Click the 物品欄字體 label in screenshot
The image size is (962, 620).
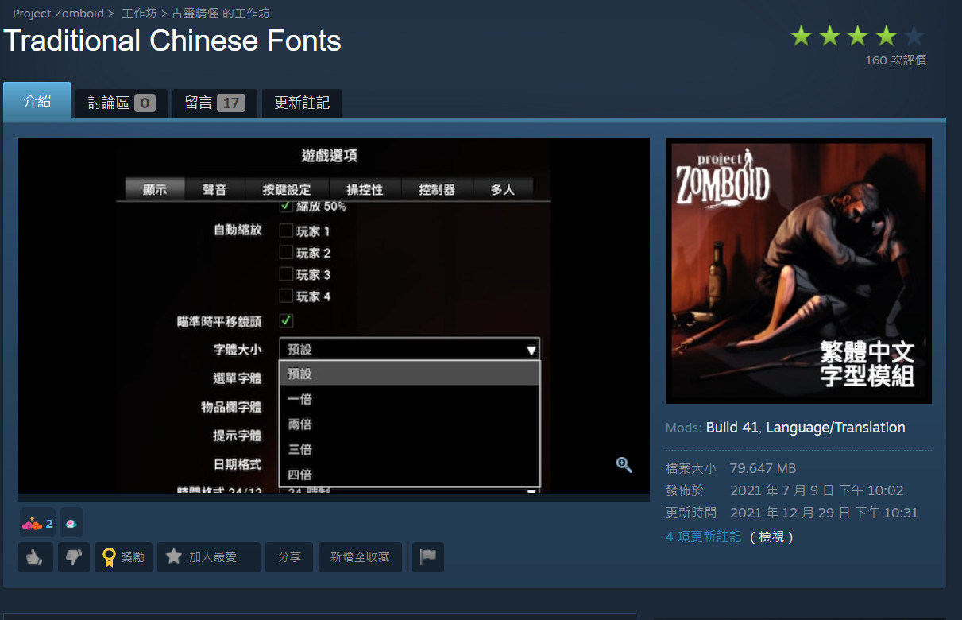pyautogui.click(x=231, y=407)
